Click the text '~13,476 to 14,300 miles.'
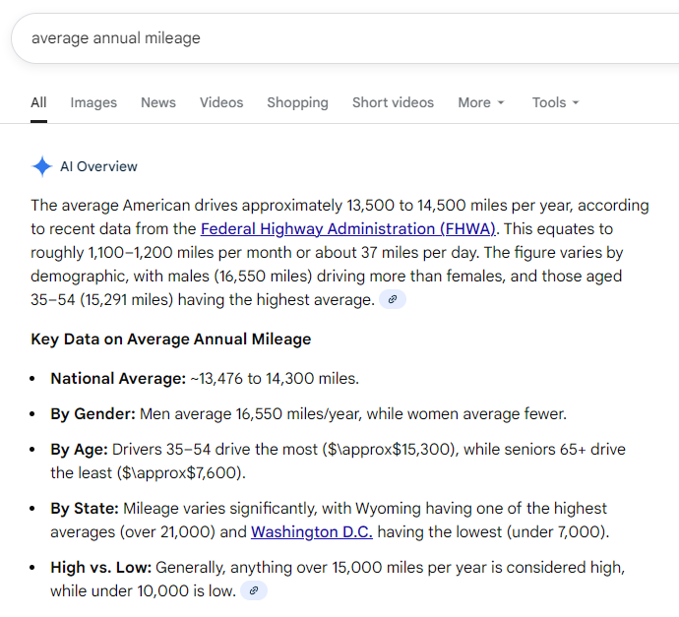 click(275, 379)
